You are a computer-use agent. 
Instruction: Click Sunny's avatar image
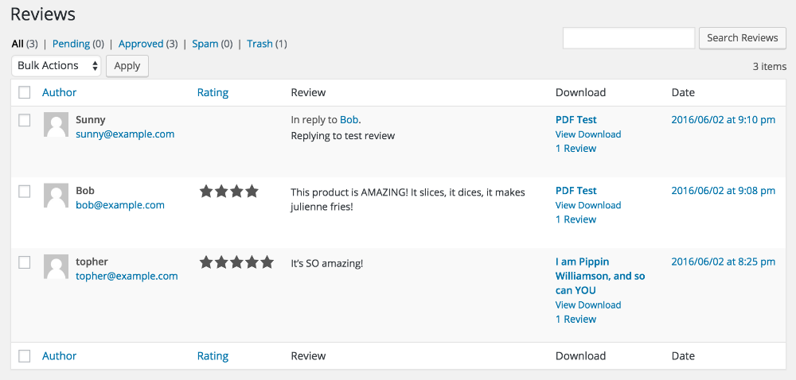tap(56, 125)
